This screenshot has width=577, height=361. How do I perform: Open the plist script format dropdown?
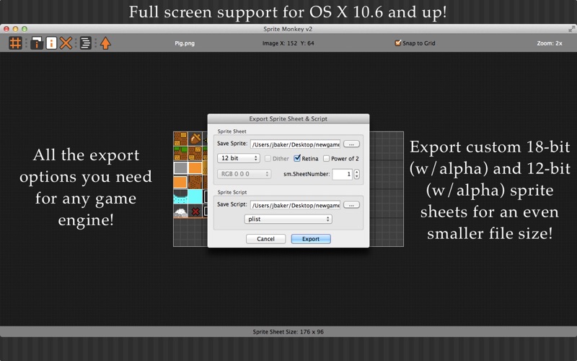pyautogui.click(x=288, y=219)
